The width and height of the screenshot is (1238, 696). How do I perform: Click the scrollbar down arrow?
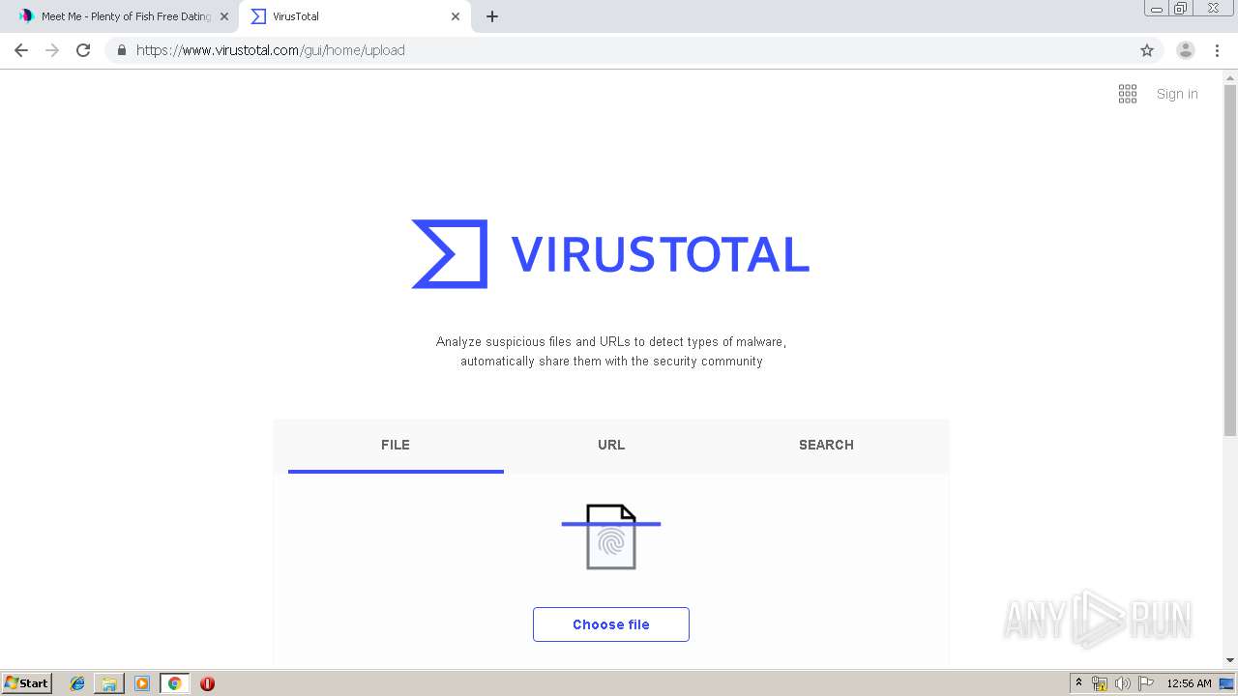pyautogui.click(x=1230, y=660)
